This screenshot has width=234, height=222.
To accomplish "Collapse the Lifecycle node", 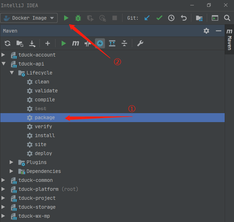I will click(12, 73).
